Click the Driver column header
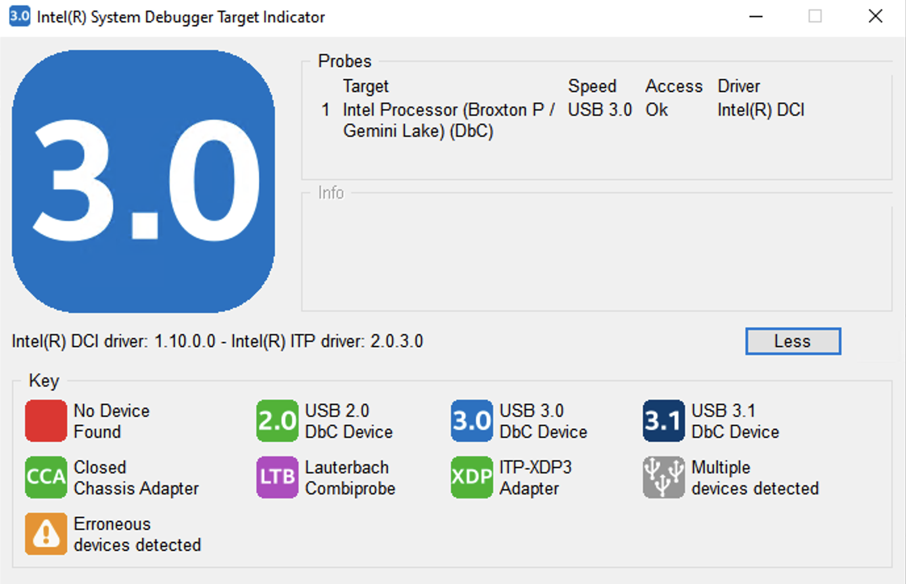The width and height of the screenshot is (906, 584). (x=739, y=86)
